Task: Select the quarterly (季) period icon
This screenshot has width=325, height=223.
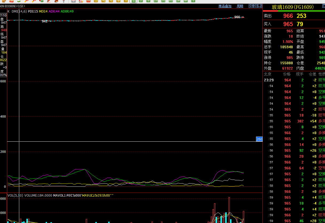Action: coord(118,1)
